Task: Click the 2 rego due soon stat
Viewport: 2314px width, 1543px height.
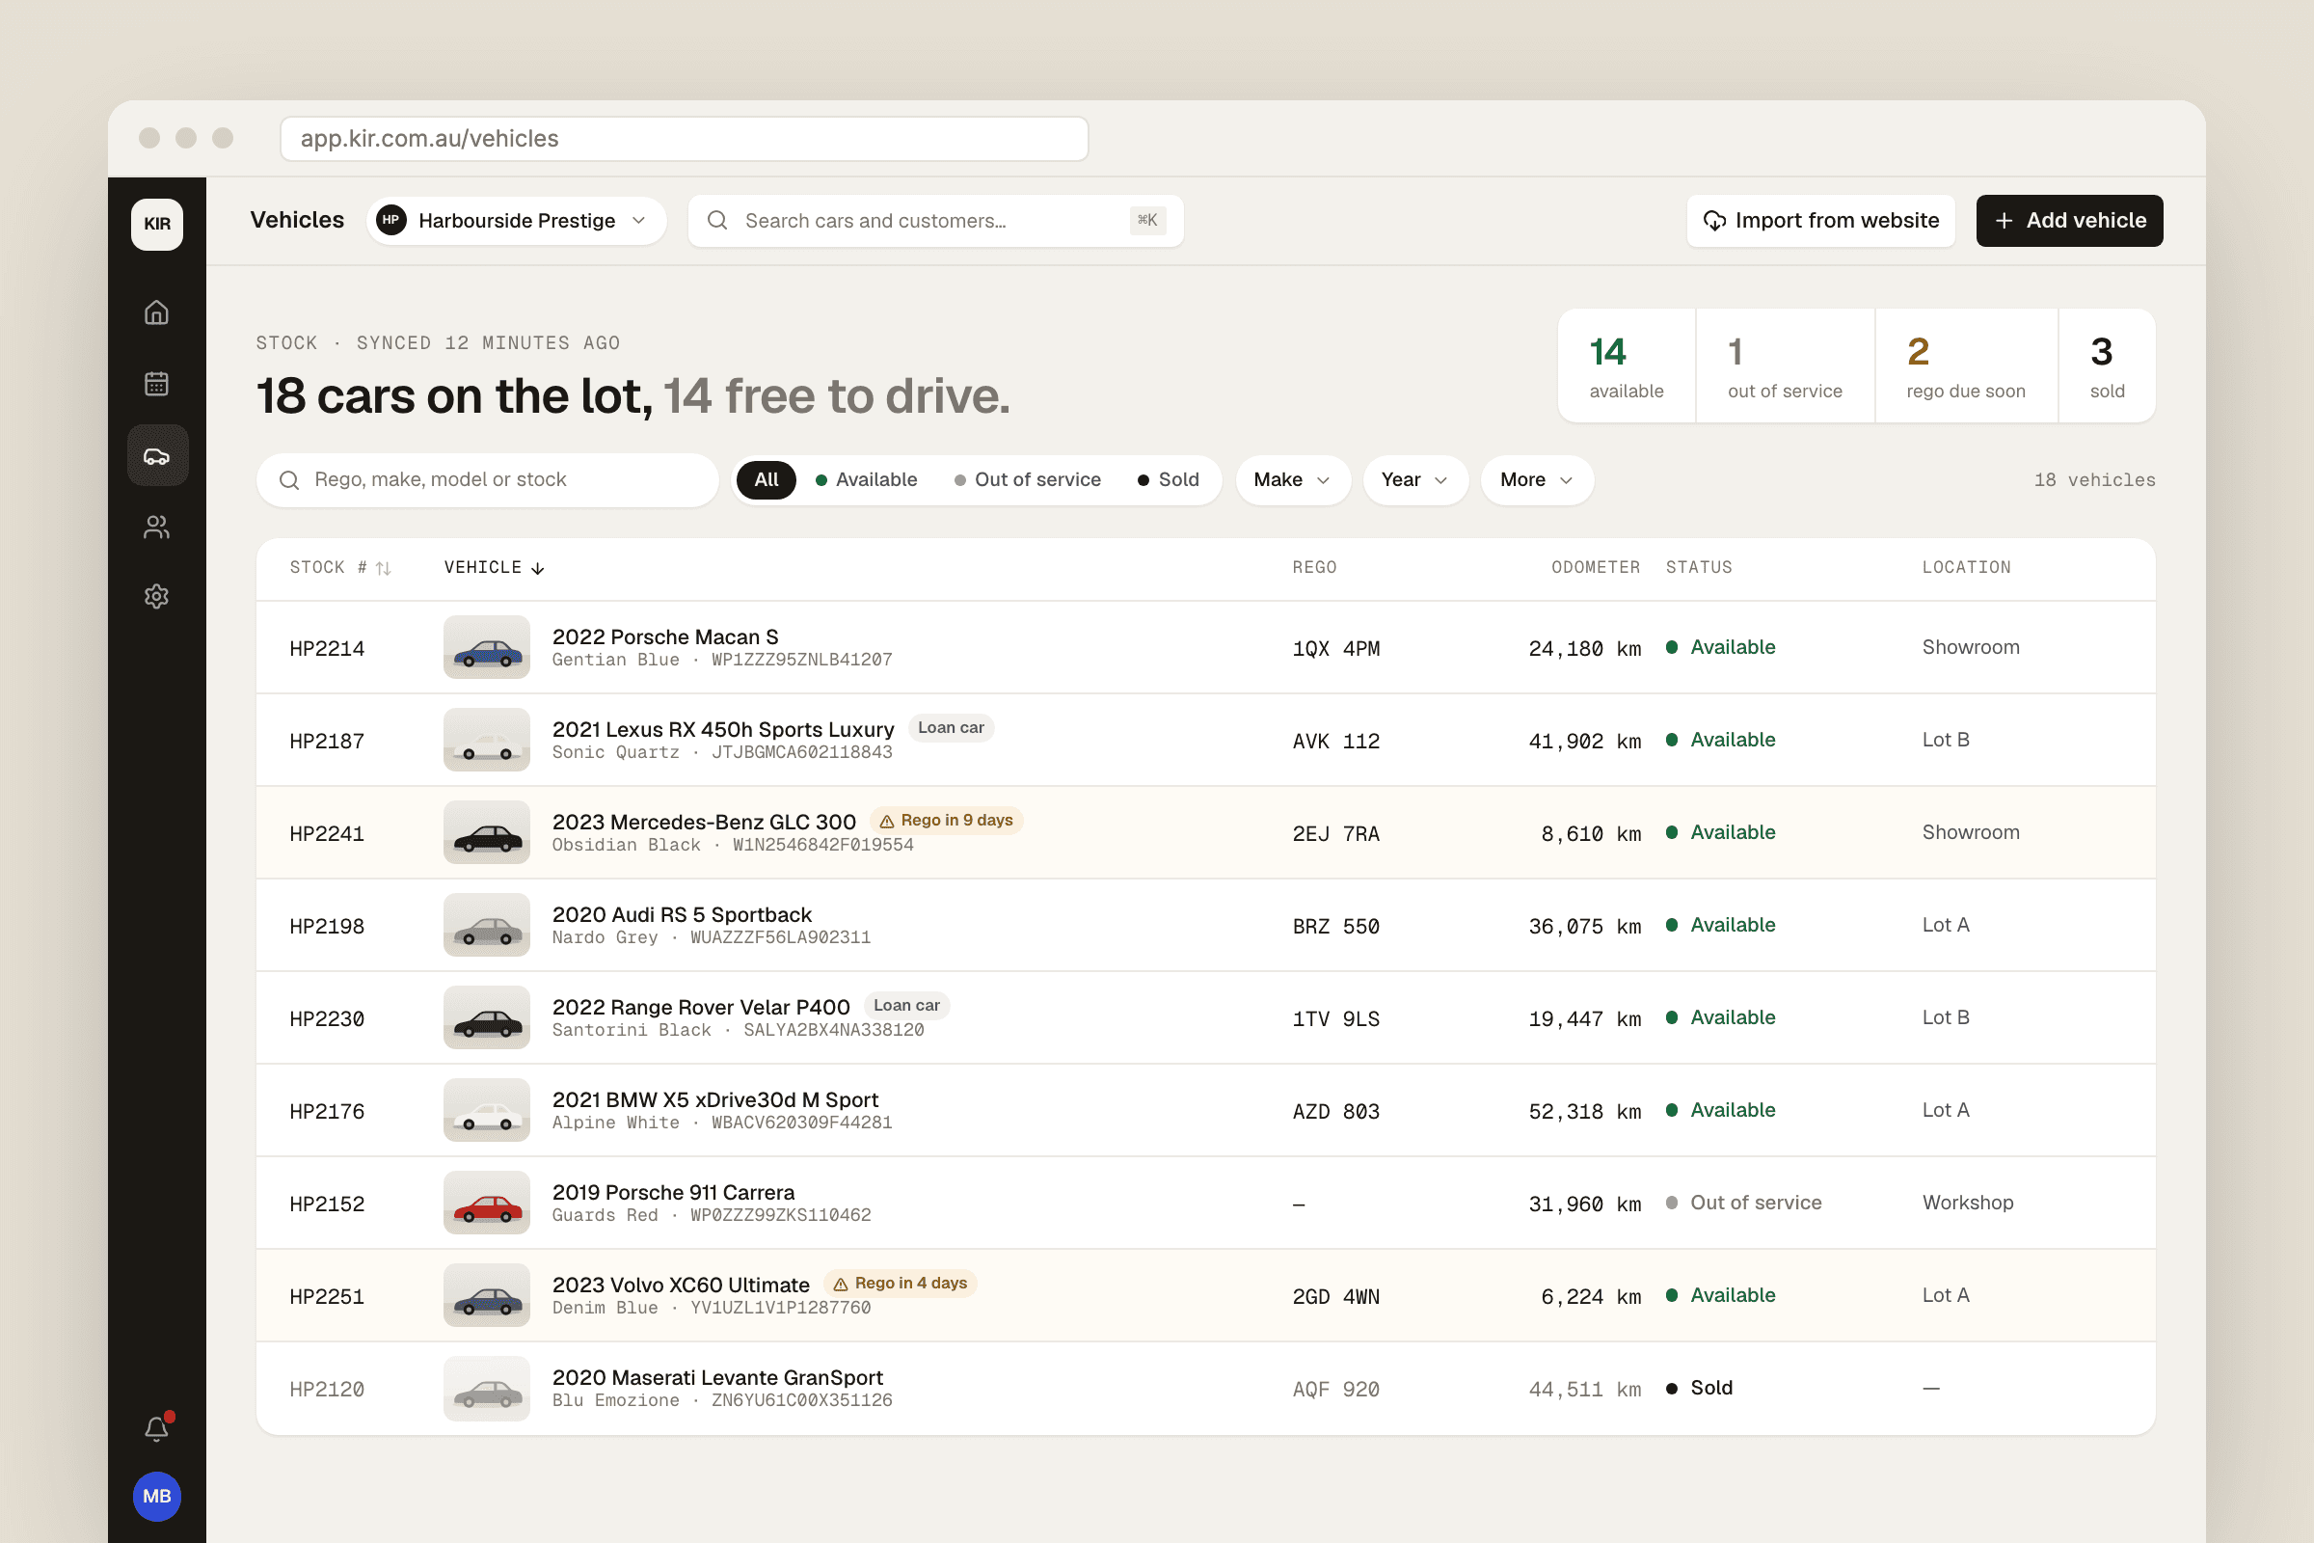Action: click(1966, 366)
